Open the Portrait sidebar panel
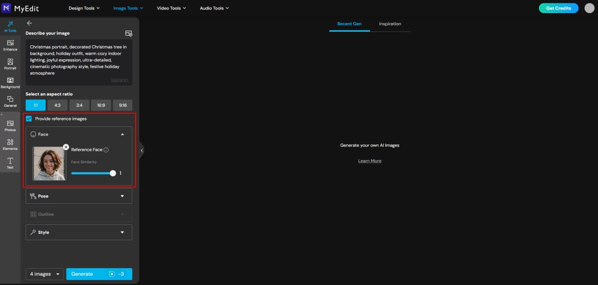The height and width of the screenshot is (285, 598). tap(10, 64)
